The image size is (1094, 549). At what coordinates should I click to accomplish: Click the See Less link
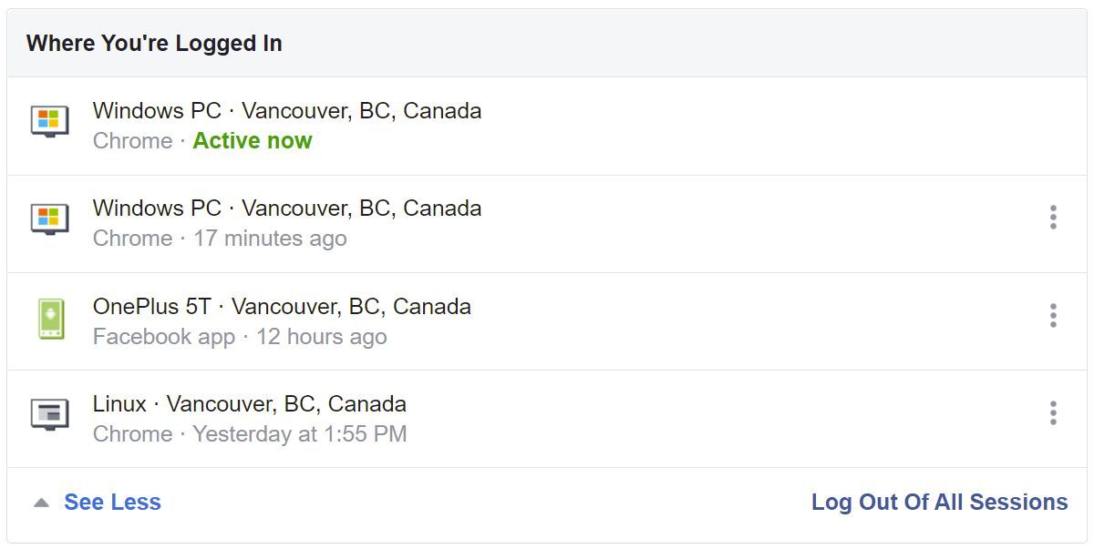click(112, 503)
